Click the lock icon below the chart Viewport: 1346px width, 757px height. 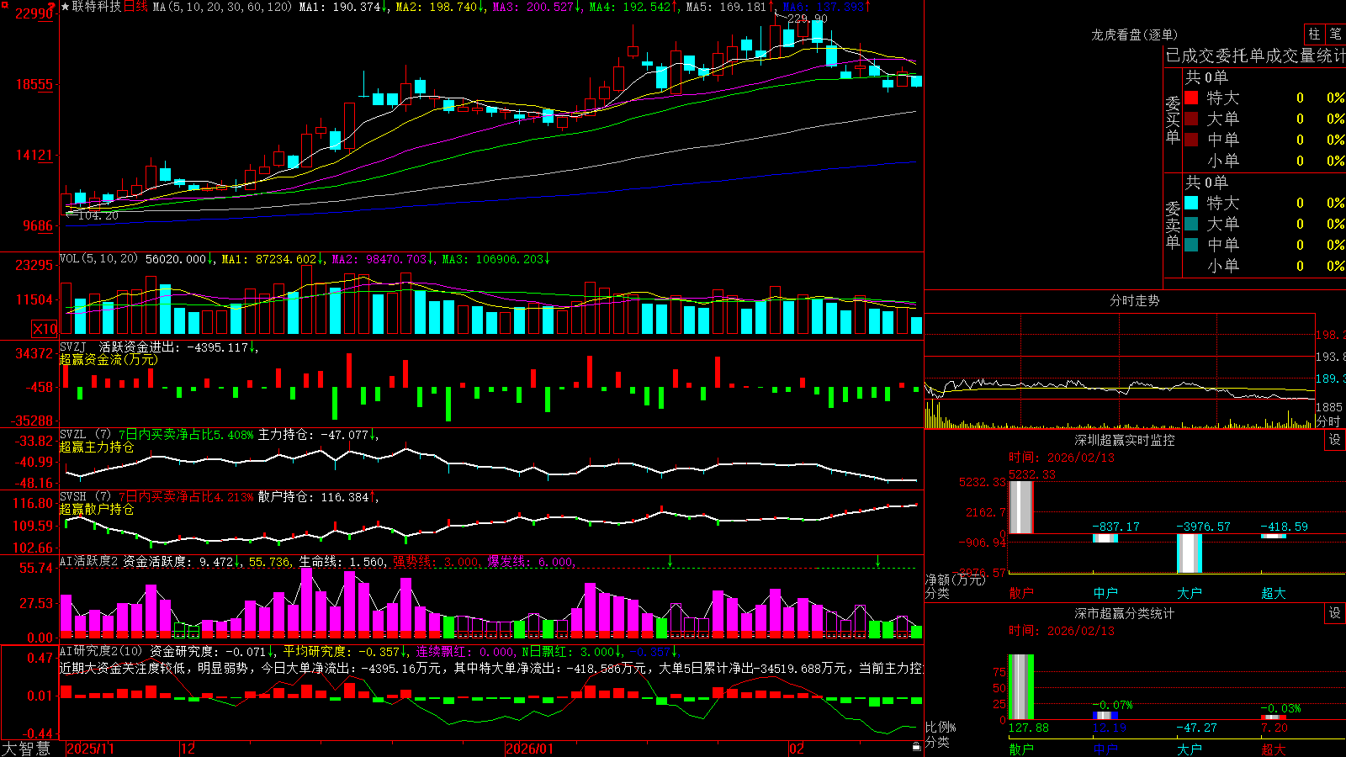[x=917, y=747]
